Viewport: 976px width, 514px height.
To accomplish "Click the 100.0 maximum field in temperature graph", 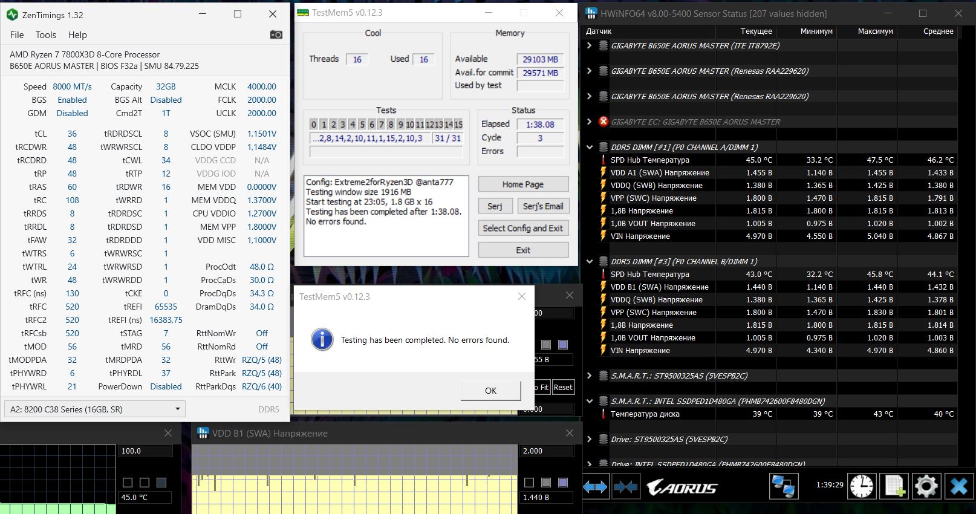I will (146, 451).
